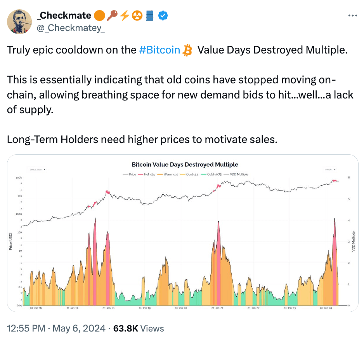Open the #Bitcoin hashtag link
Screen dimensions: 364x342
tap(159, 50)
